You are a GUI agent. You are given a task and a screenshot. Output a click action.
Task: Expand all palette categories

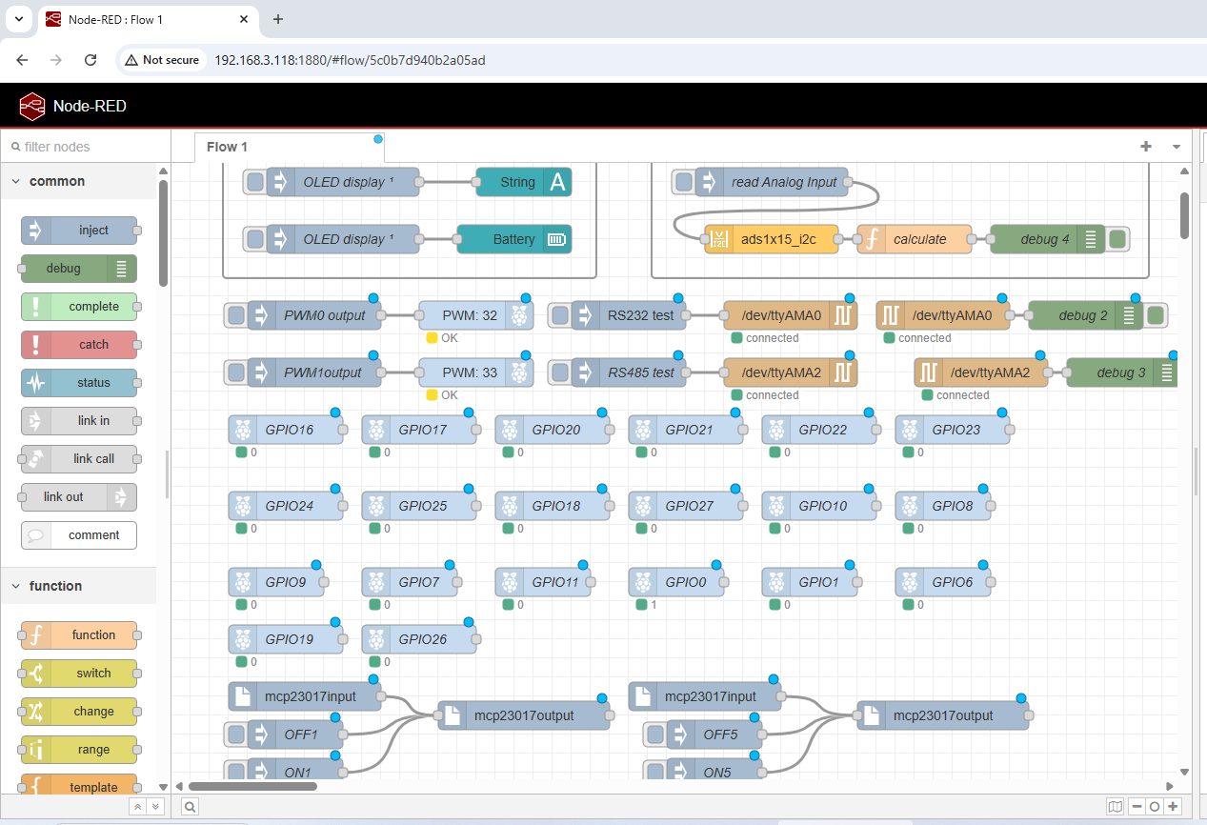coord(155,807)
